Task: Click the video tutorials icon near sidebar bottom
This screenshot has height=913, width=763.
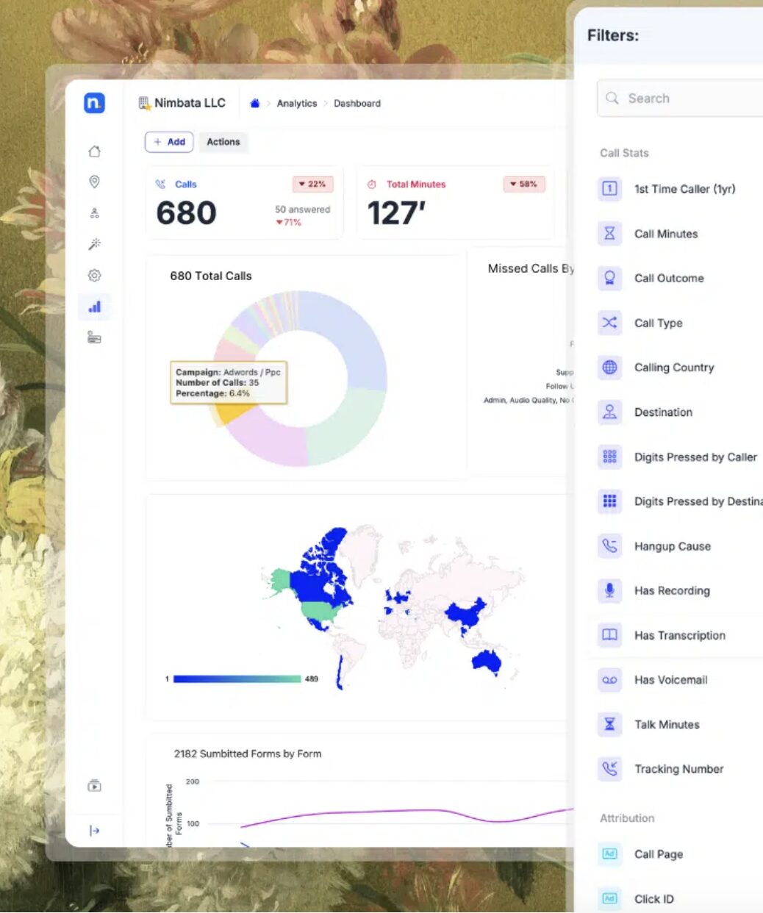Action: pos(94,785)
